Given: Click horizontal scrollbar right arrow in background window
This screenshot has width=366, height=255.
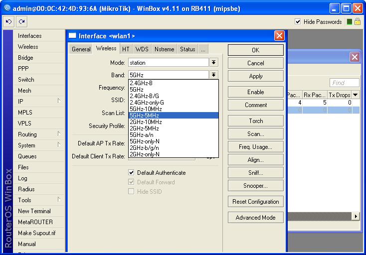Looking at the screenshot, I should pyautogui.click(x=355, y=216).
